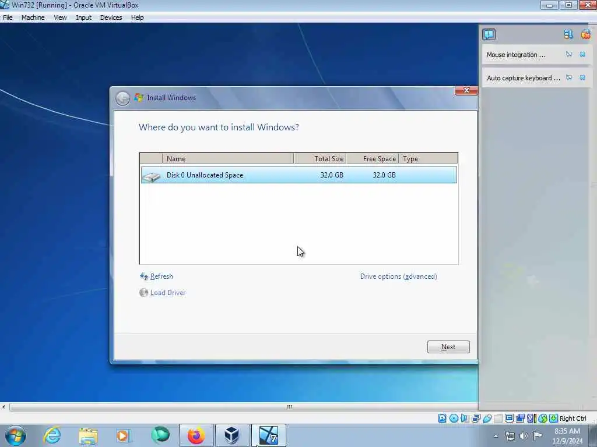
Task: Open the Machine menu
Action: 33,17
